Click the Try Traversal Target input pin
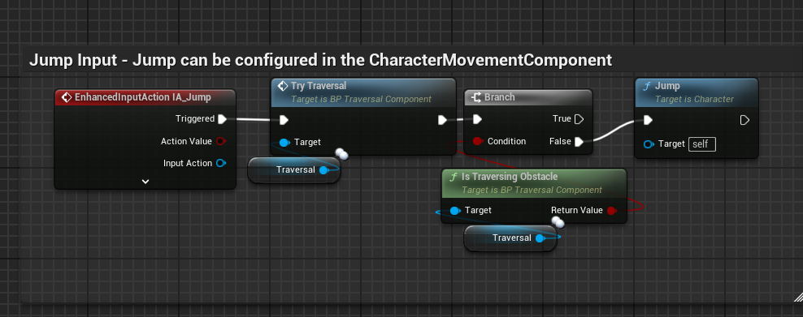Screen dimensions: 803x317 point(284,143)
